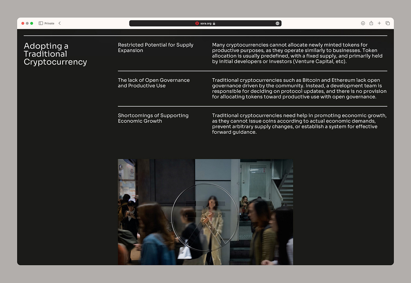Minimize the window using the yellow button
411x283 pixels.
pos(27,23)
